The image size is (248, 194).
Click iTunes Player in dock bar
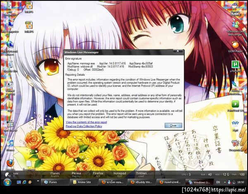(55, 175)
